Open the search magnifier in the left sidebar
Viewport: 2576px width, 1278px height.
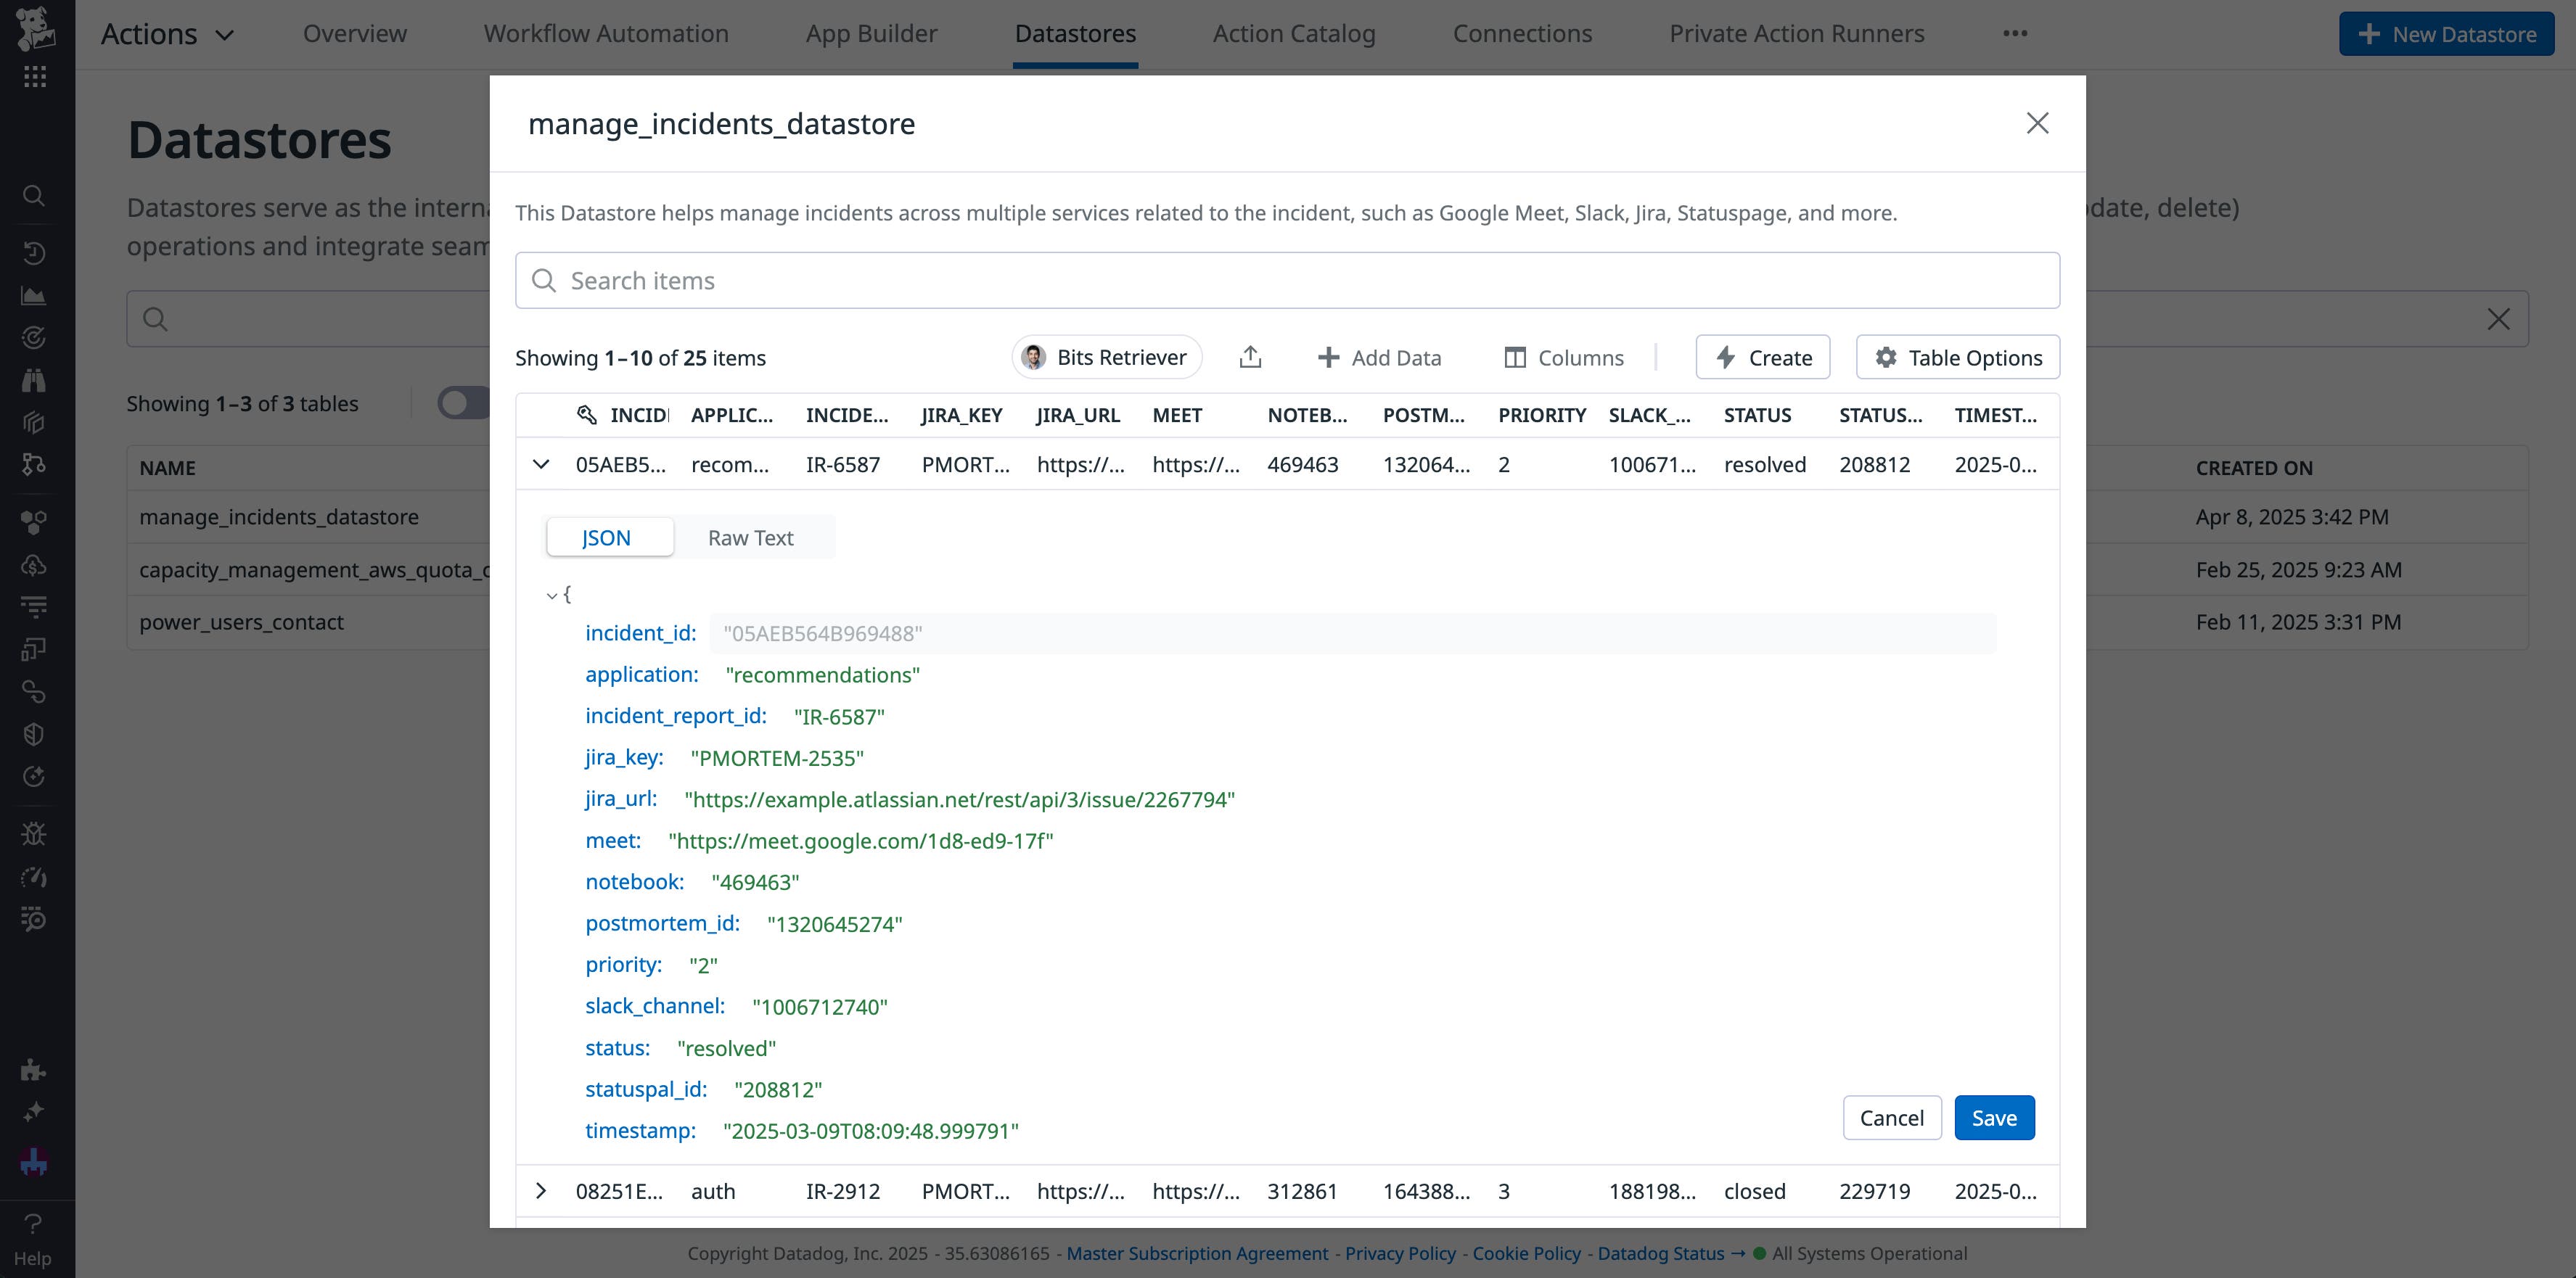pos(34,196)
